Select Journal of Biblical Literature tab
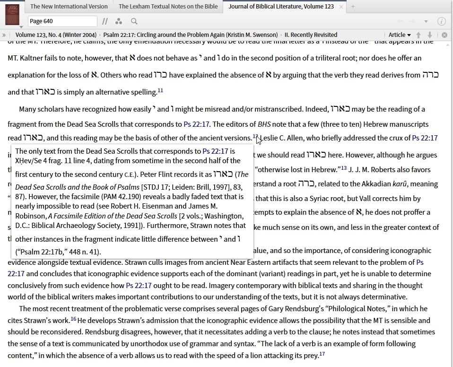This screenshot has width=453, height=367. click(281, 6)
